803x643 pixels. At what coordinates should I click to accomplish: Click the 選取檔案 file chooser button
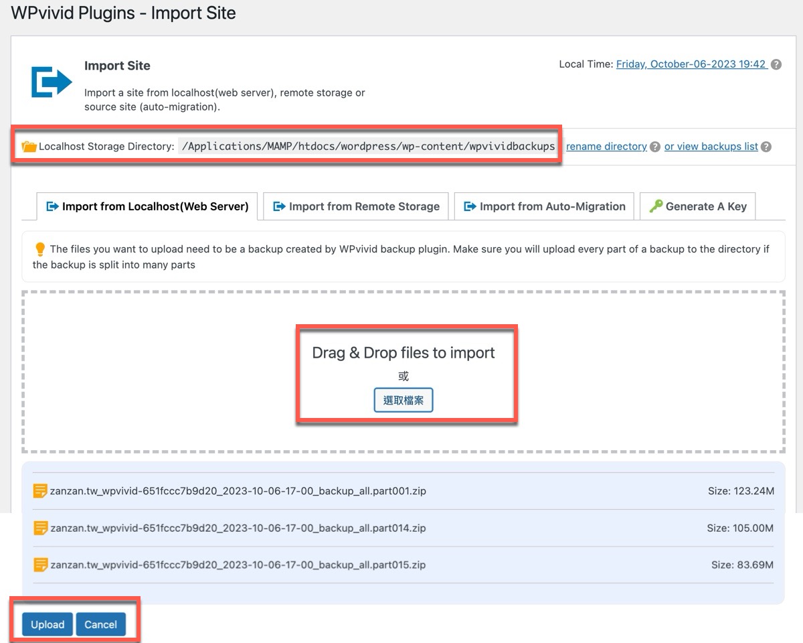coord(404,401)
